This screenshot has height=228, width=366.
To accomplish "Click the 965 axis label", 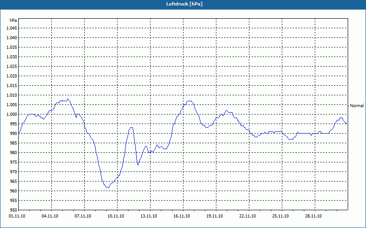I will [14, 181].
